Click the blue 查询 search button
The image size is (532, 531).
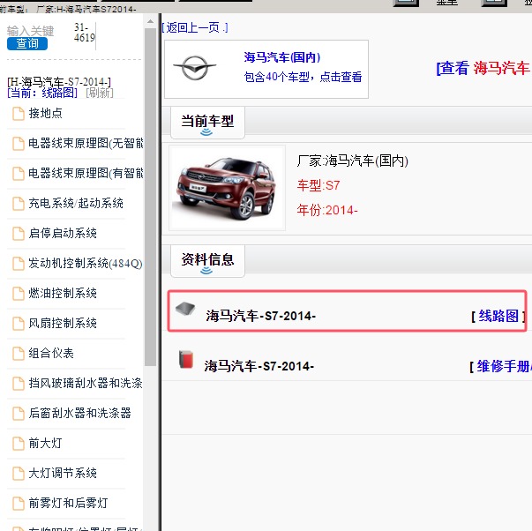tap(27, 43)
